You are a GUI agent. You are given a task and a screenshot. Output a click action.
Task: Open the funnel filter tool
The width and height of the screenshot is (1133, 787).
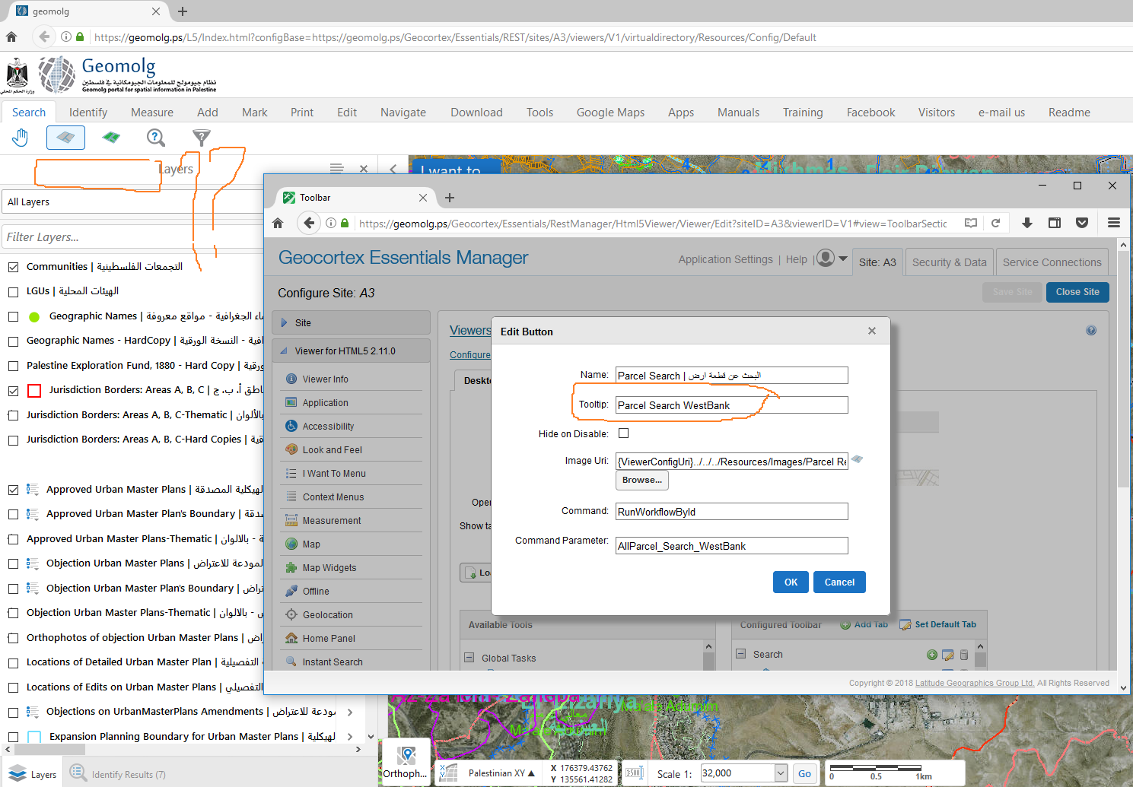tap(201, 138)
